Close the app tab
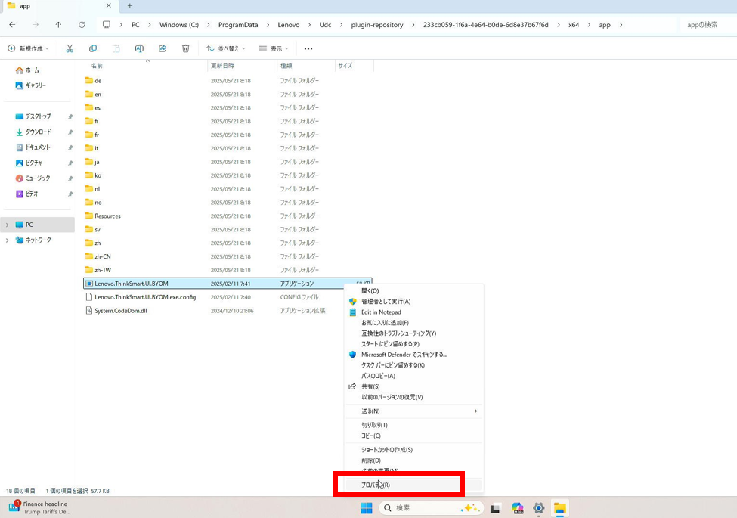The image size is (737, 518). [109, 5]
